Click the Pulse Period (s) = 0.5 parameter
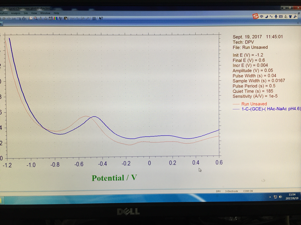Viewport: 301px width, 225px height. 254,86
